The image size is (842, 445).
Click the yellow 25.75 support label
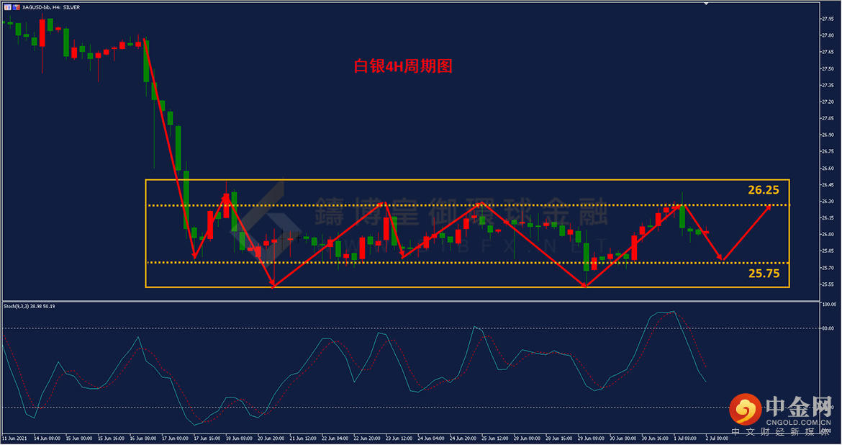click(764, 274)
